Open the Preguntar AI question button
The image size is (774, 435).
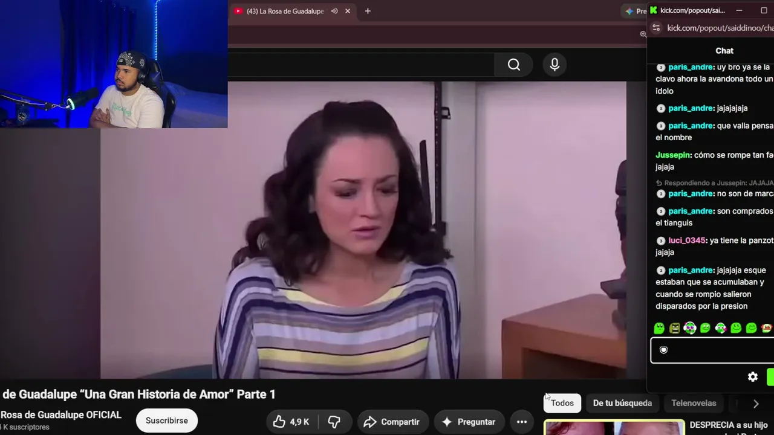468,422
